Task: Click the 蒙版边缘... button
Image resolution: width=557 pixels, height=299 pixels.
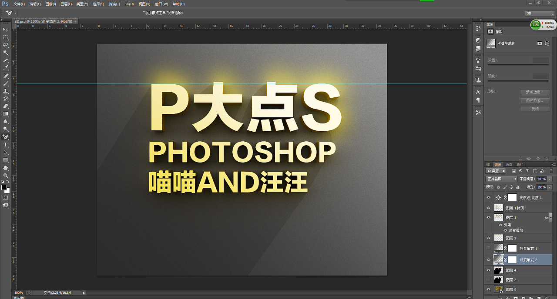Action: [x=535, y=92]
